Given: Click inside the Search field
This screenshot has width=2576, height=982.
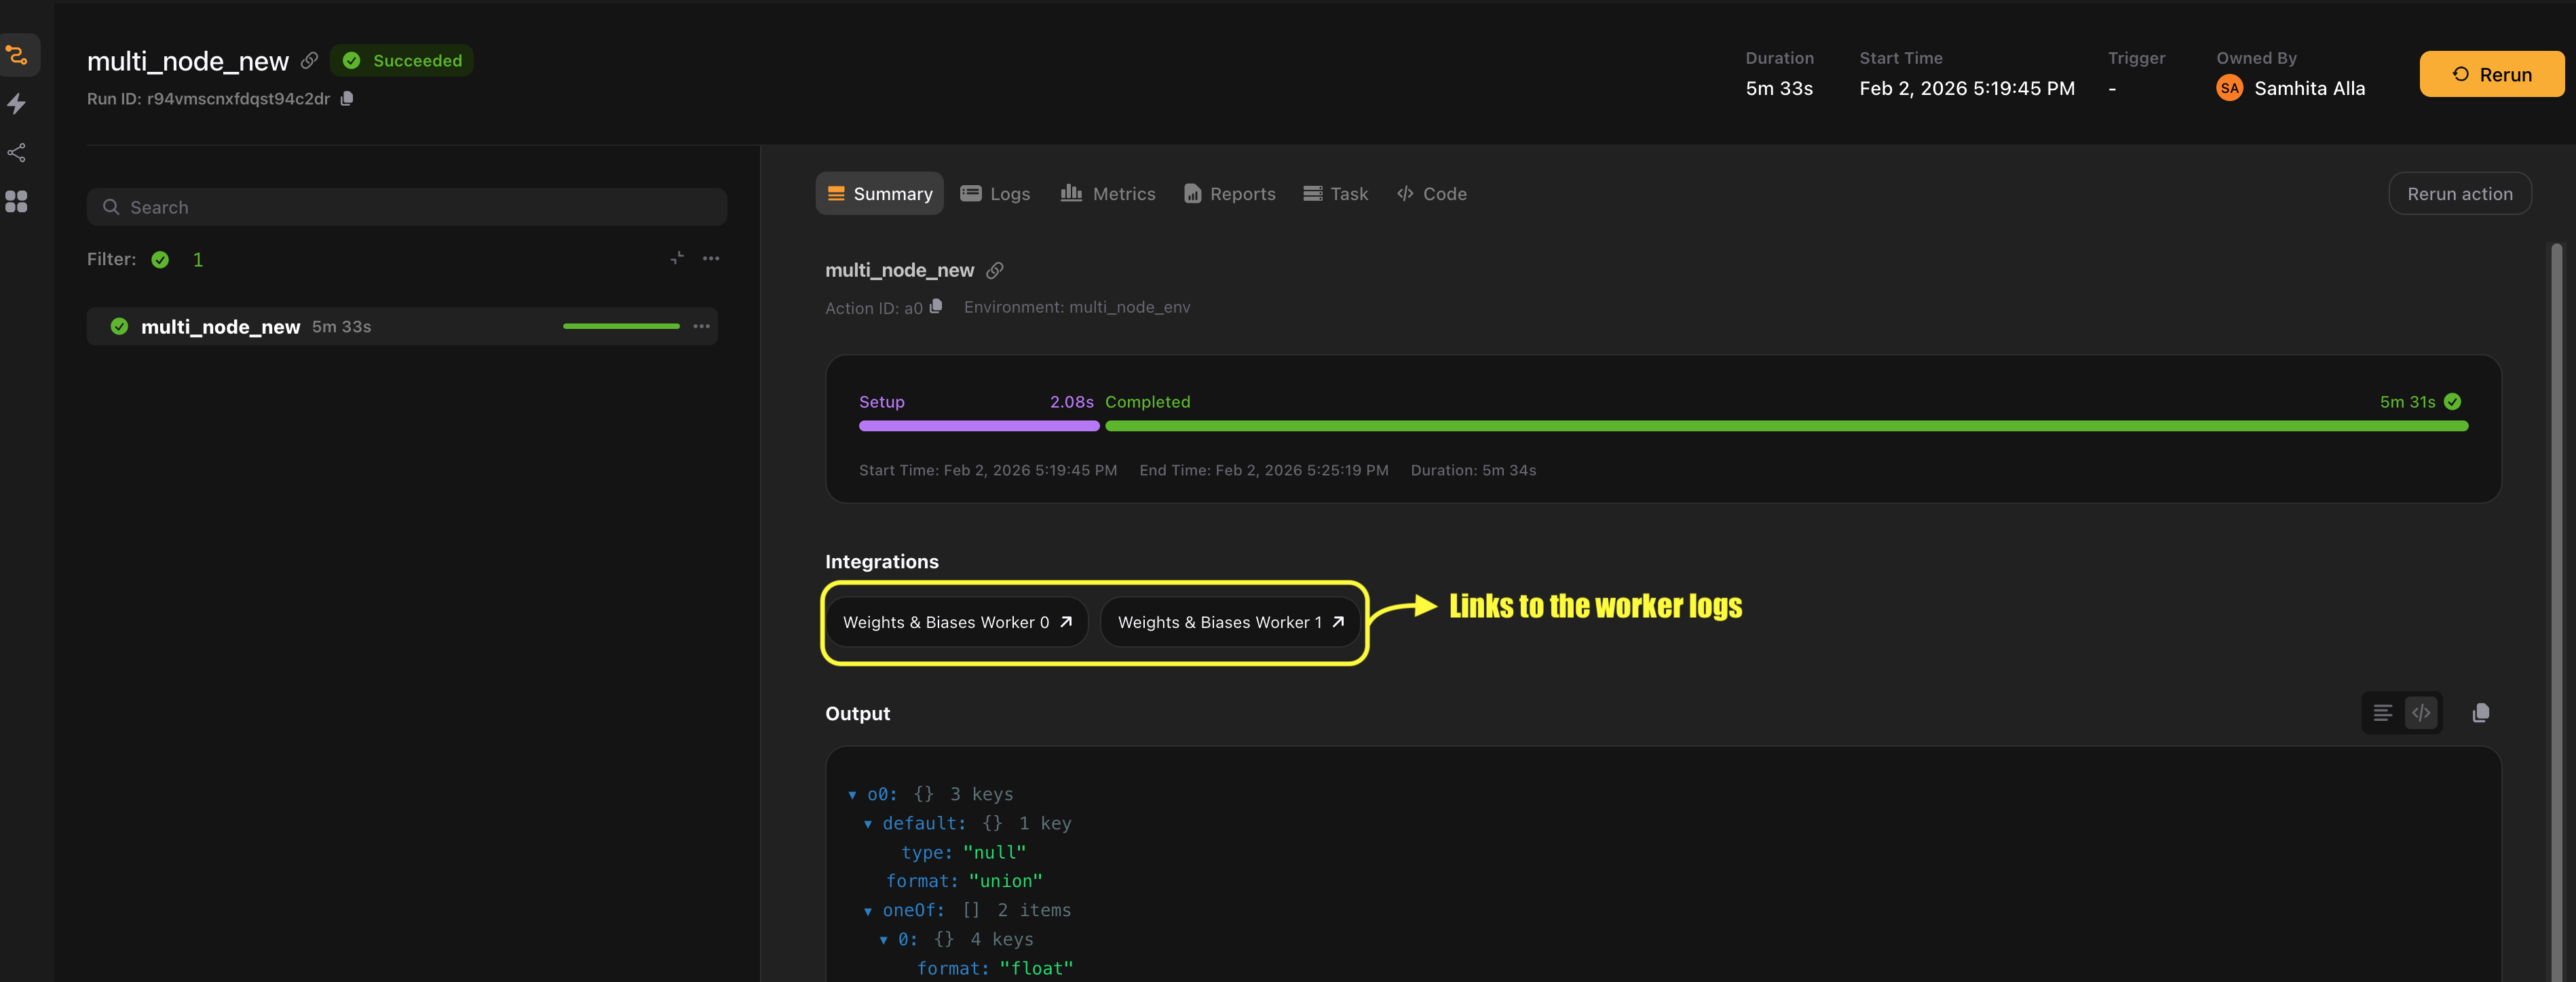Looking at the screenshot, I should pyautogui.click(x=406, y=207).
